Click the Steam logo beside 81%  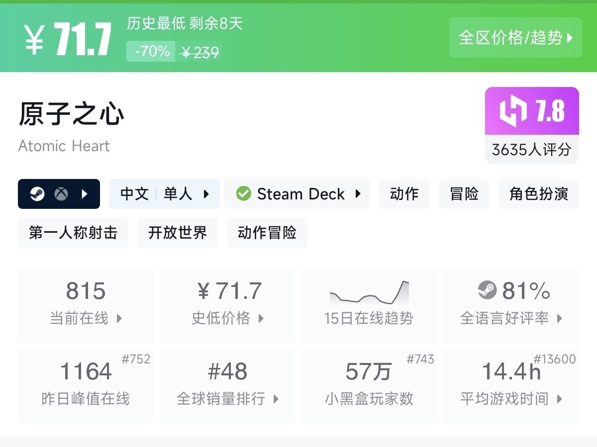tap(487, 290)
